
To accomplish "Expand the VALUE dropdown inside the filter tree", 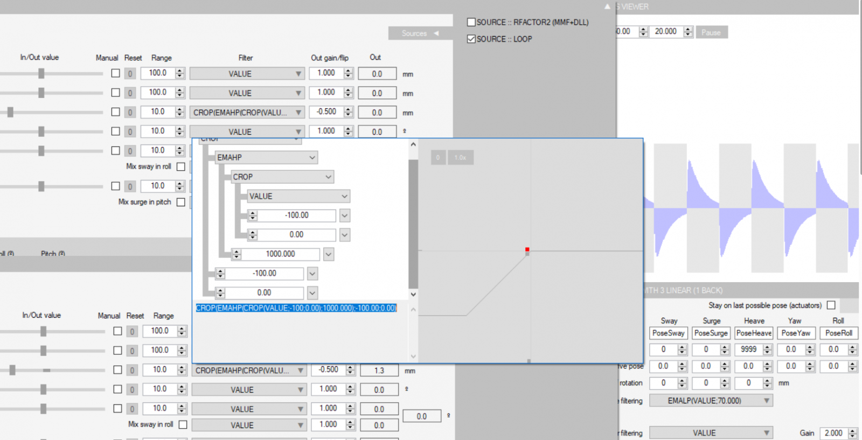I will (298, 196).
